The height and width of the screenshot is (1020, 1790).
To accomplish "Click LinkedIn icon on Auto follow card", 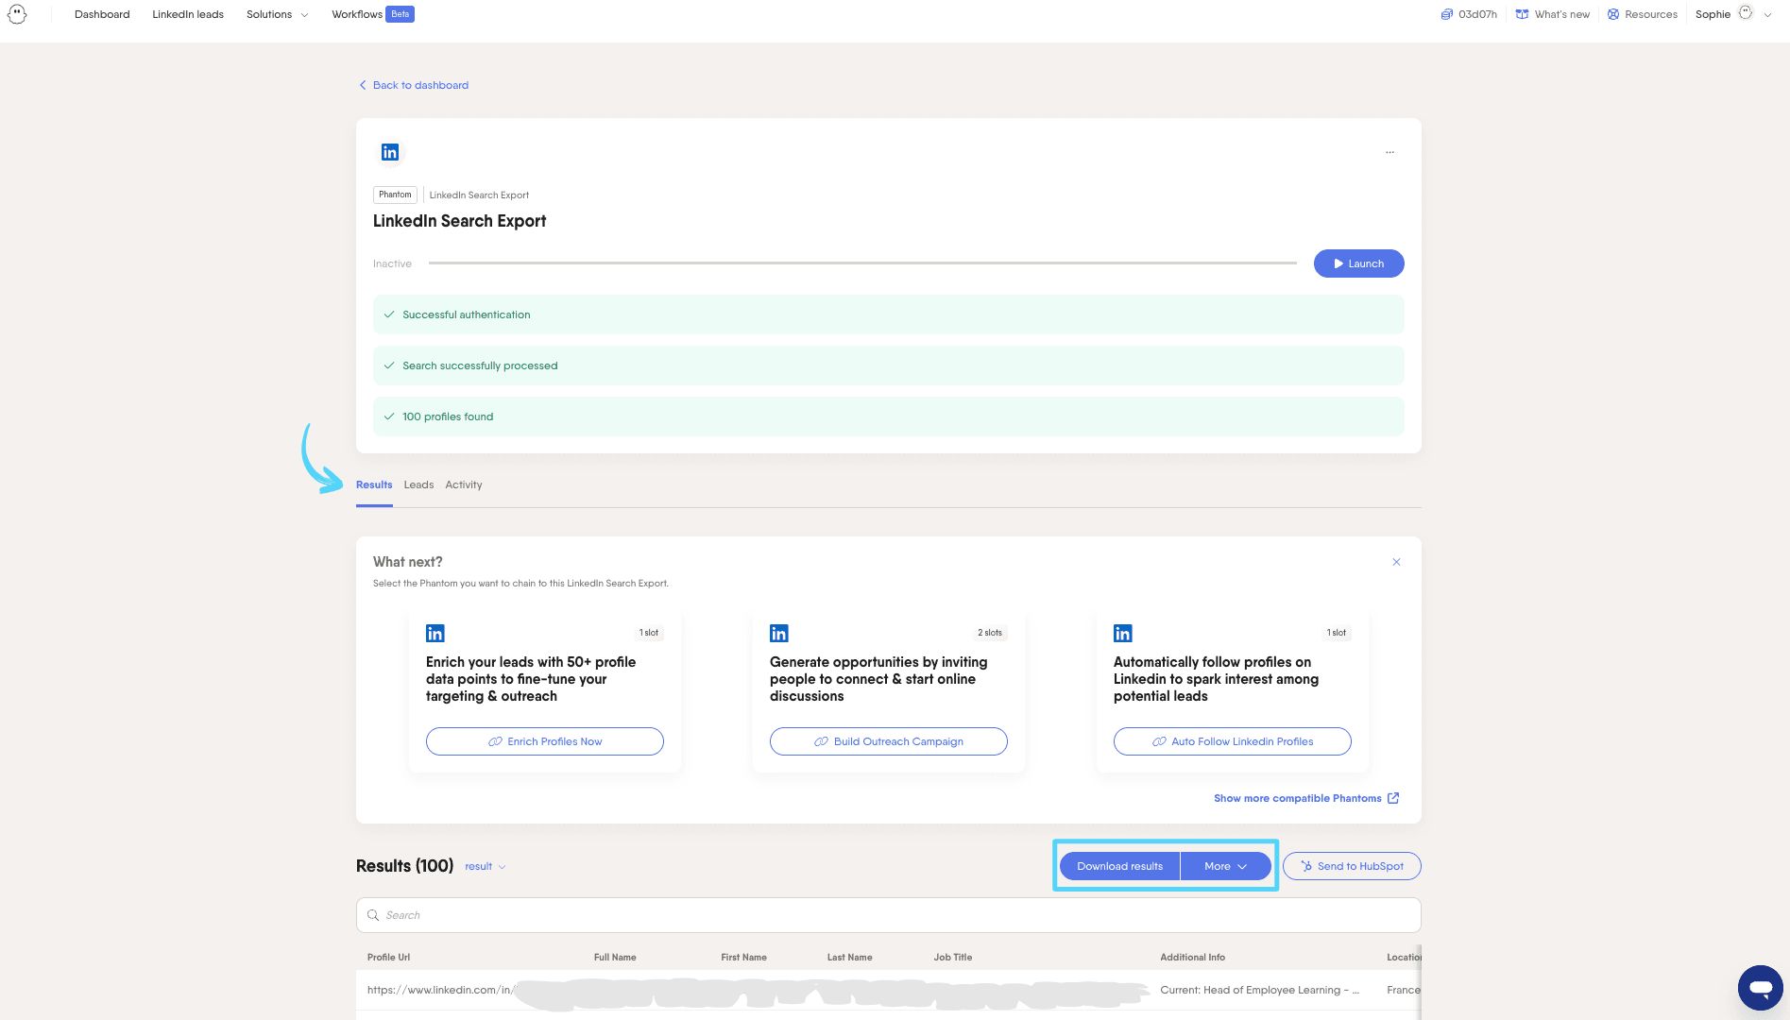I will (x=1123, y=634).
